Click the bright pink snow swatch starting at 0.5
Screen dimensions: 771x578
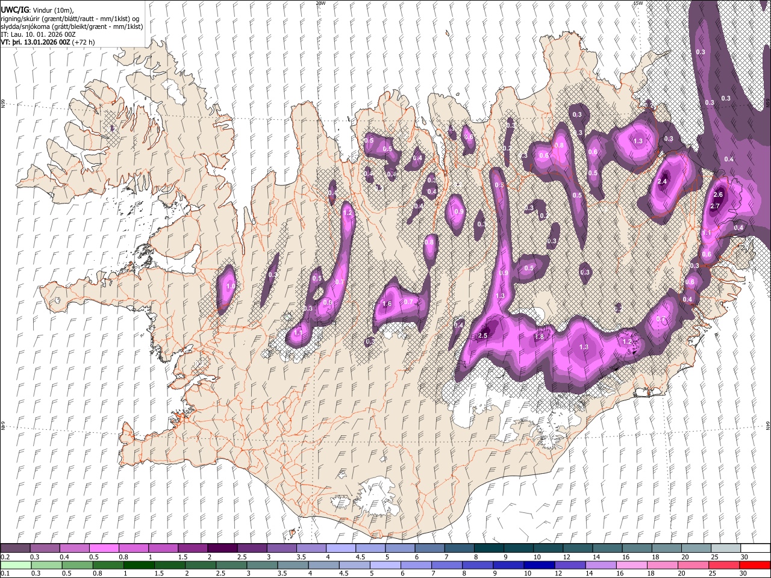point(104,548)
